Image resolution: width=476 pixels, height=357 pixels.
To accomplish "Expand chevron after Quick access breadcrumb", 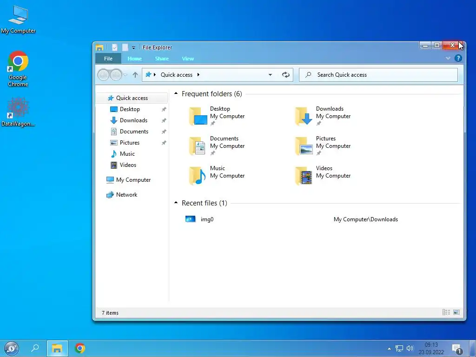I will click(x=198, y=75).
